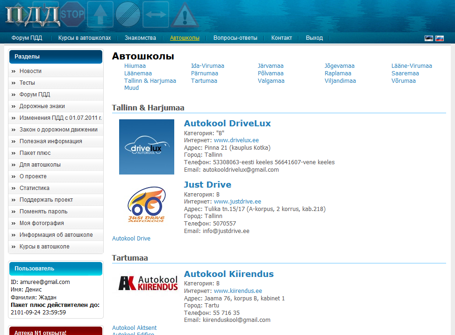Image resolution: width=455 pixels, height=335 pixels.
Task: Open Поменять пароль page
Action: click(x=56, y=211)
